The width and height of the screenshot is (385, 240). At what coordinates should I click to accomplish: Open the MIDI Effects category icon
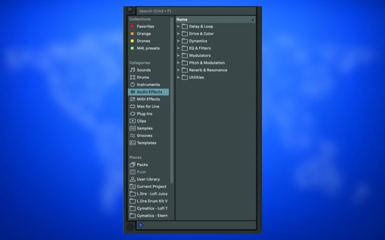[133, 99]
